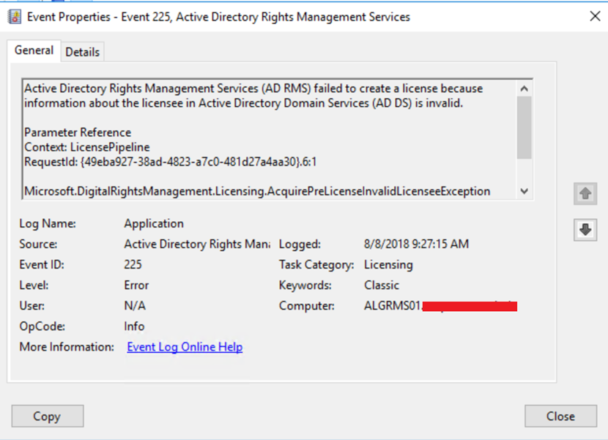Click the RequestId line in description

(x=170, y=162)
